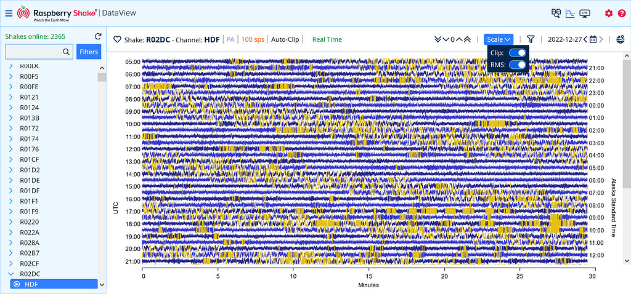Refresh the shakes online list
Image resolution: width=631 pixels, height=294 pixels.
97,36
